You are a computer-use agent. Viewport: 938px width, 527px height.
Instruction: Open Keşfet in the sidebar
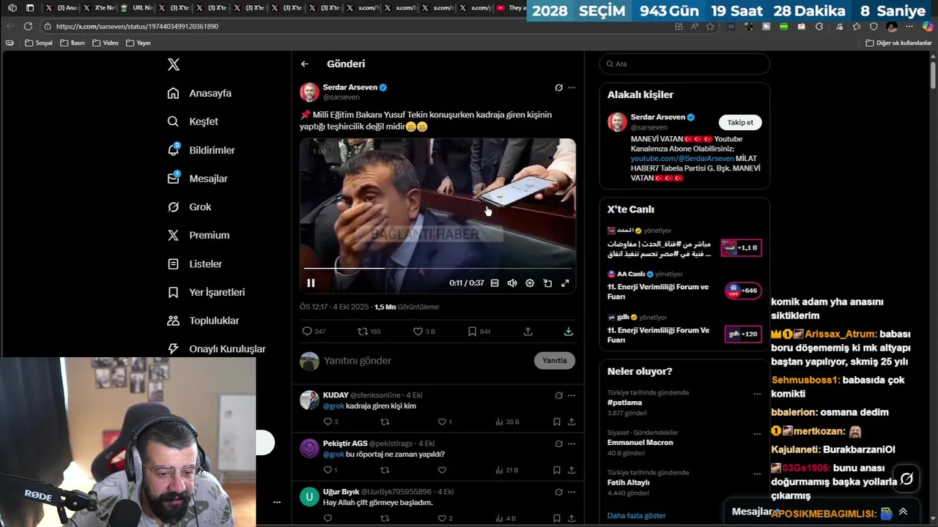click(x=193, y=122)
